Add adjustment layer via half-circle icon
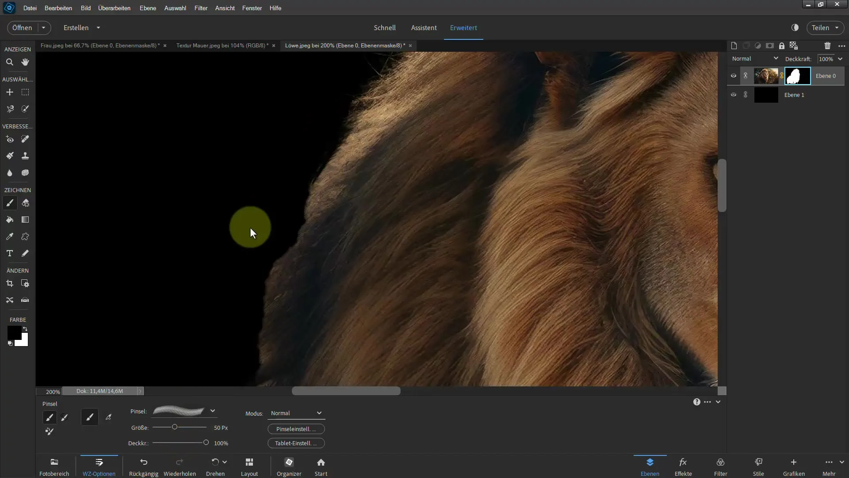Image resolution: width=849 pixels, height=478 pixels. (758, 46)
